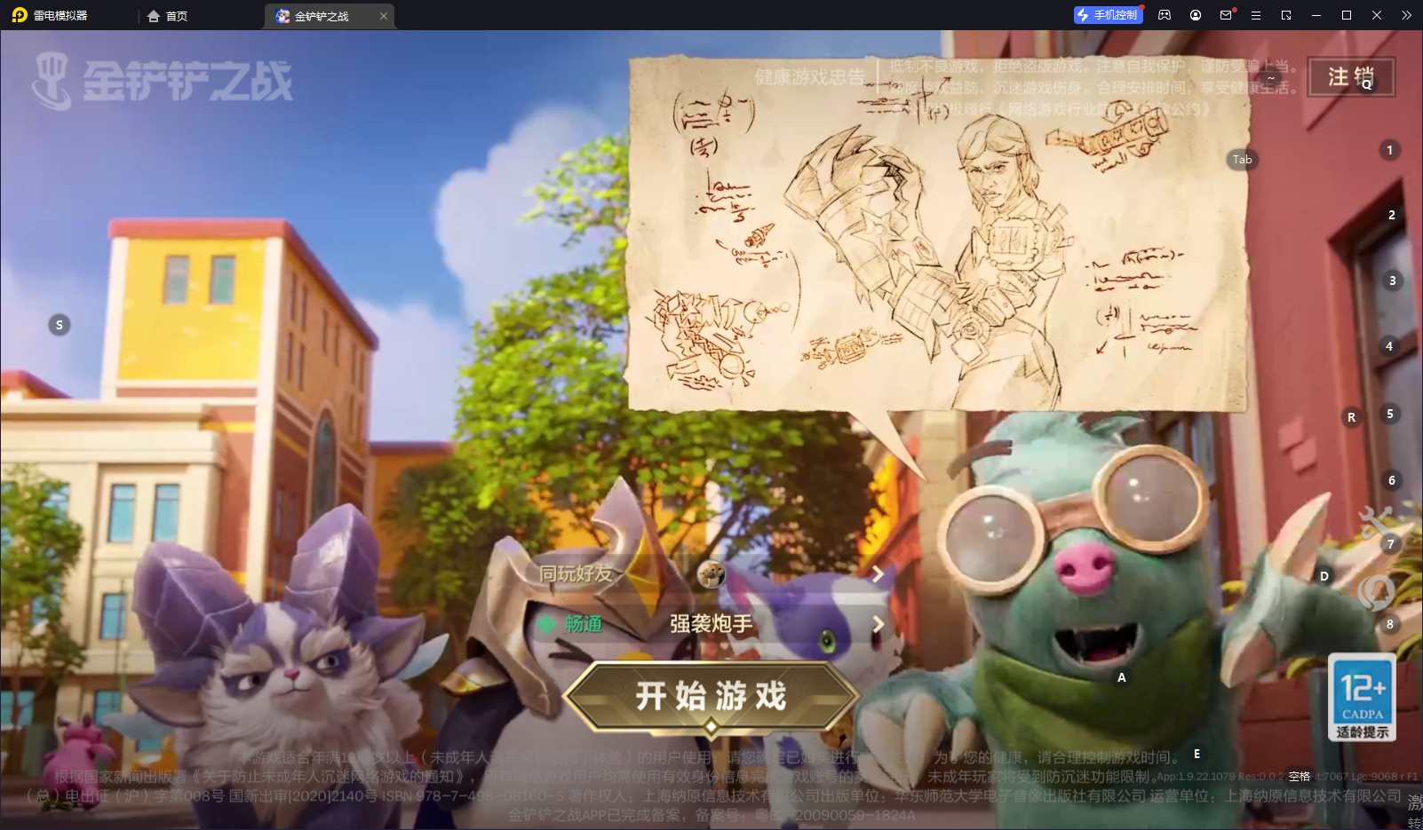This screenshot has width=1423, height=830.
Task: Click the circular refresh/customer service icon
Action: pos(1376,591)
